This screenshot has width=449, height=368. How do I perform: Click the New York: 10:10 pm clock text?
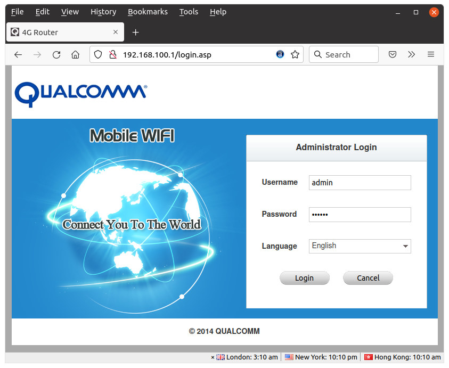[x=326, y=357]
